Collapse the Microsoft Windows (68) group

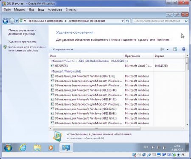(66, 71)
